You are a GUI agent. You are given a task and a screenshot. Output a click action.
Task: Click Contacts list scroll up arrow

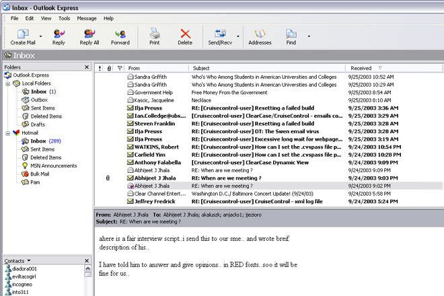(x=88, y=268)
